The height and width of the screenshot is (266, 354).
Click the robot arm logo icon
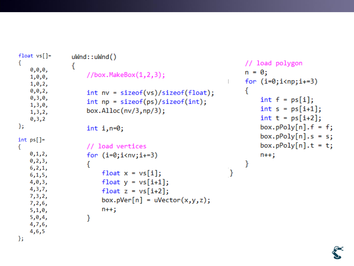click(x=338, y=252)
